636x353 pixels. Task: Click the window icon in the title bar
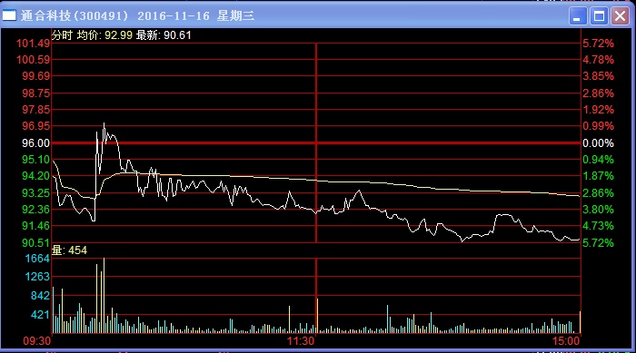(9, 15)
